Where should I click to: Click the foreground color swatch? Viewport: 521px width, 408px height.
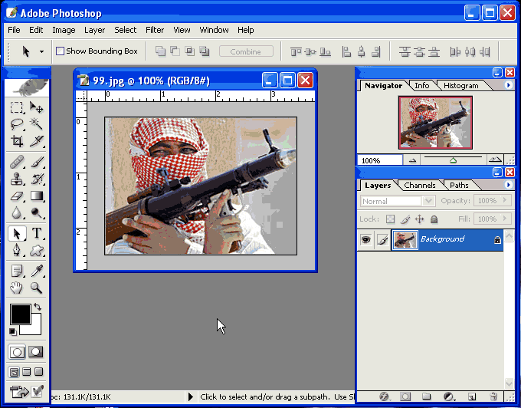[x=19, y=313]
